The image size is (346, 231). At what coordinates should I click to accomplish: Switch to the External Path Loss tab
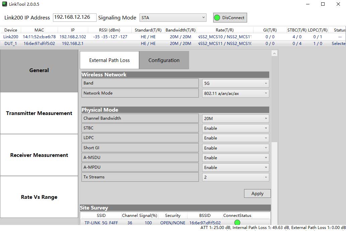point(109,60)
